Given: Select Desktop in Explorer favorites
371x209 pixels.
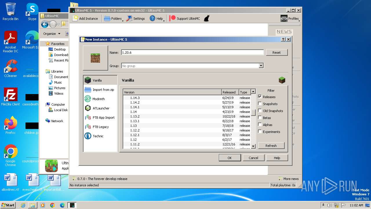Looking at the screenshot, I should [57, 49].
